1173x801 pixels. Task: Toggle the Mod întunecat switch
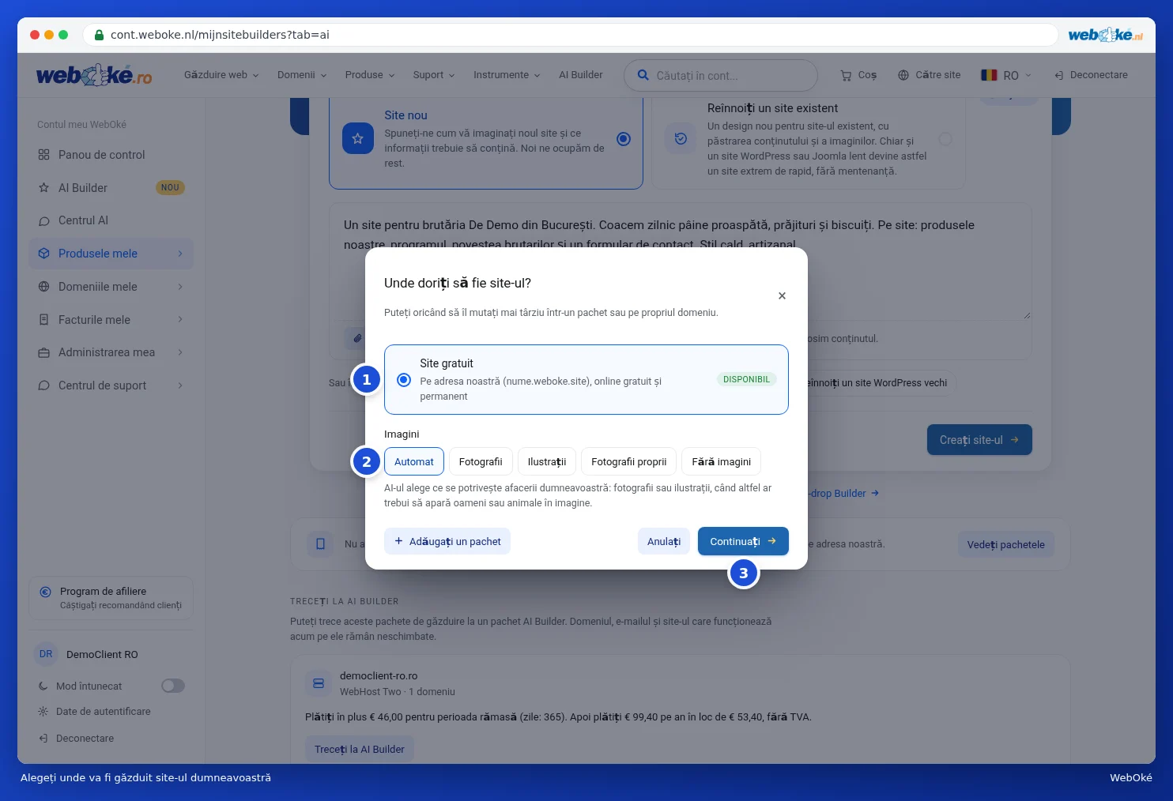[173, 686]
